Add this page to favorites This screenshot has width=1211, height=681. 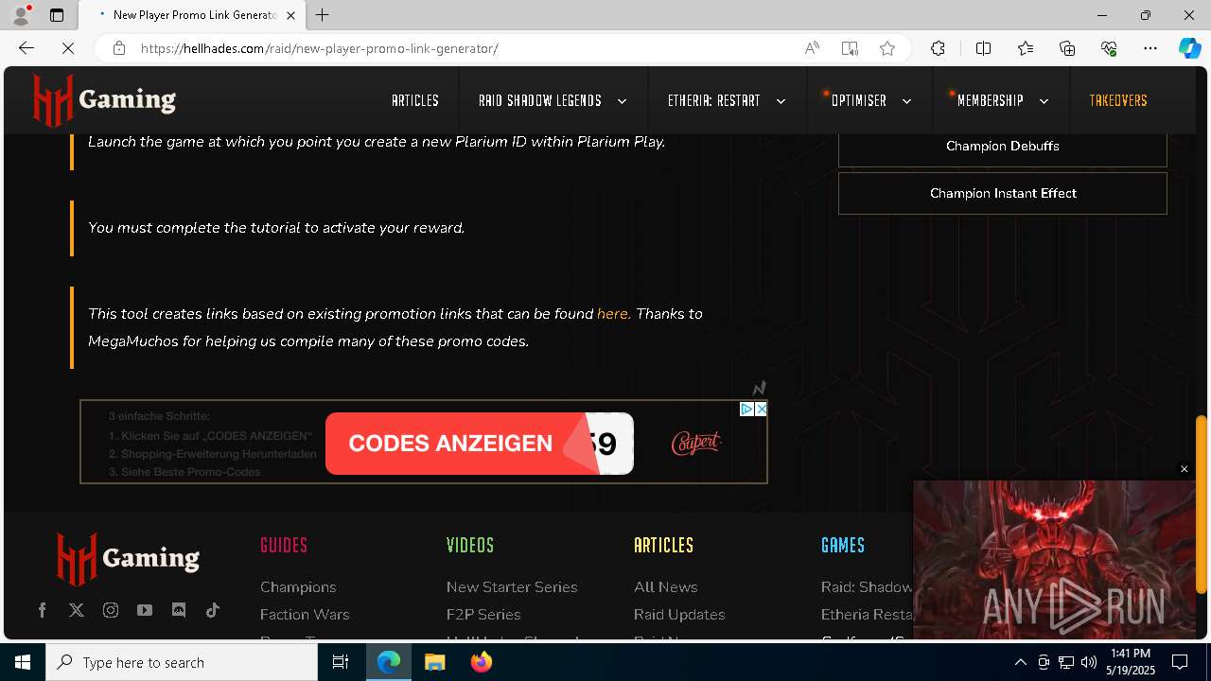tap(887, 48)
